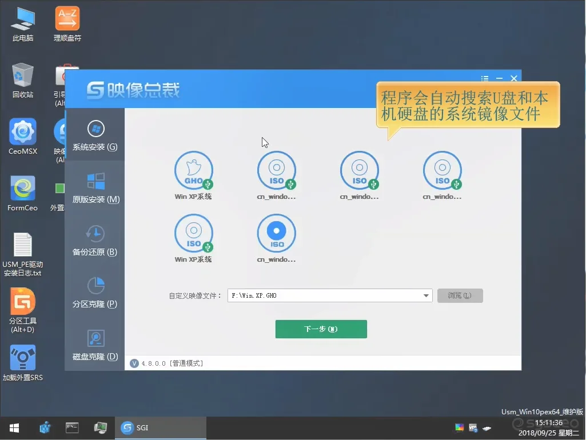This screenshot has height=440, width=586.
Task: Expand the 自定义映像文件 dropdown arrow
Action: point(426,296)
